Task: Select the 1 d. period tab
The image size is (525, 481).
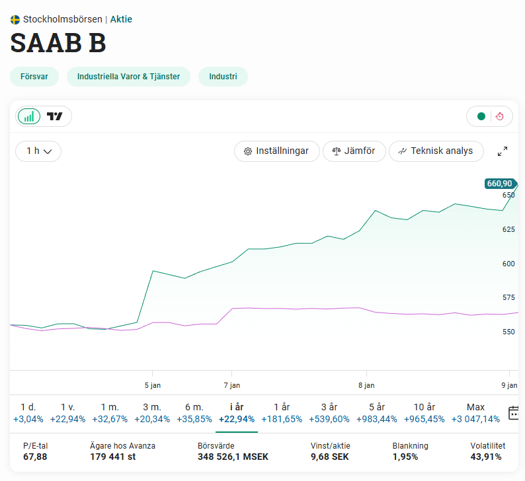Action: [x=28, y=413]
